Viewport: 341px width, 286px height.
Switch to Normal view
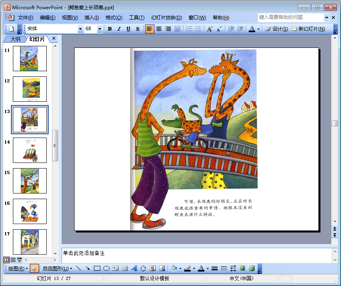(x=6, y=260)
